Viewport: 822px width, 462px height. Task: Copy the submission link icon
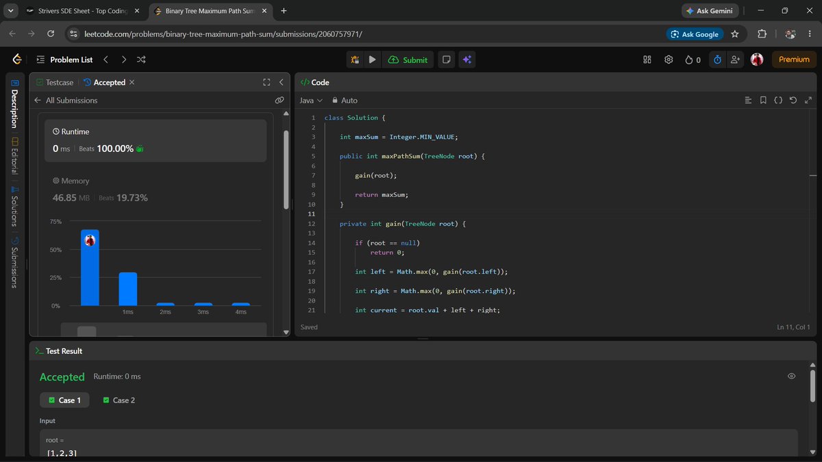(279, 100)
